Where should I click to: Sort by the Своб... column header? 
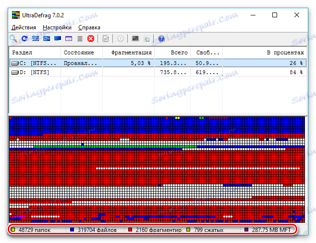pos(207,52)
